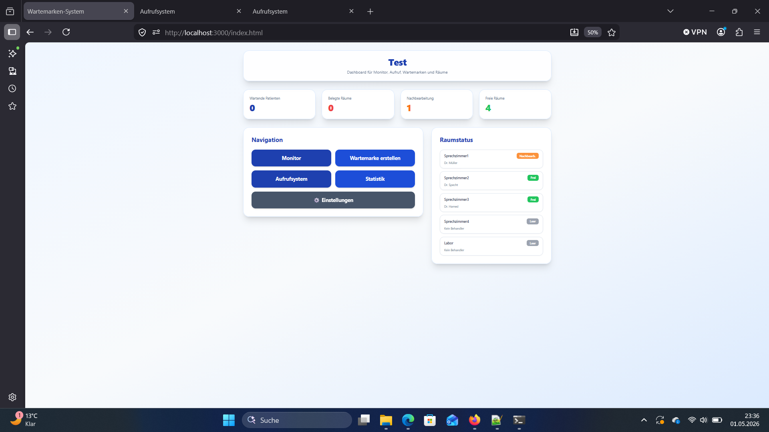769x432 pixels.
Task: Bookmark this page with the star icon
Action: pyautogui.click(x=612, y=32)
